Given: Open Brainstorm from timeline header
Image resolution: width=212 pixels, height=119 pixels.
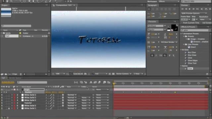Looking at the screenshot, I should coord(105,82).
